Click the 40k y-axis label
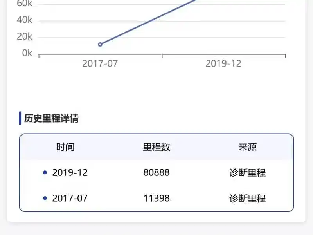 point(24,20)
